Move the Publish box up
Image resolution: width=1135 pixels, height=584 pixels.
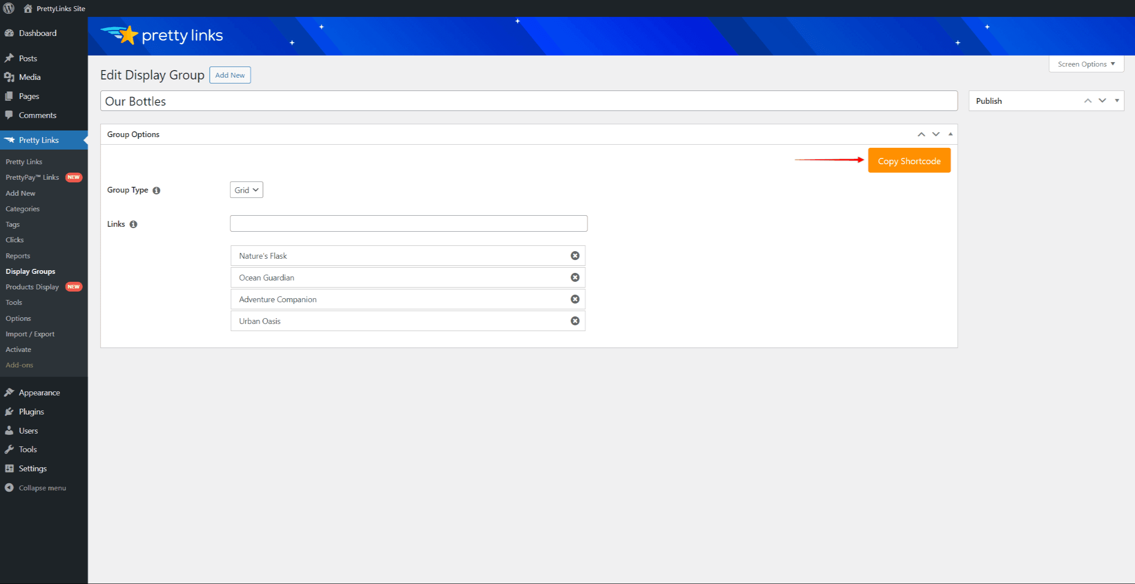coord(1088,101)
